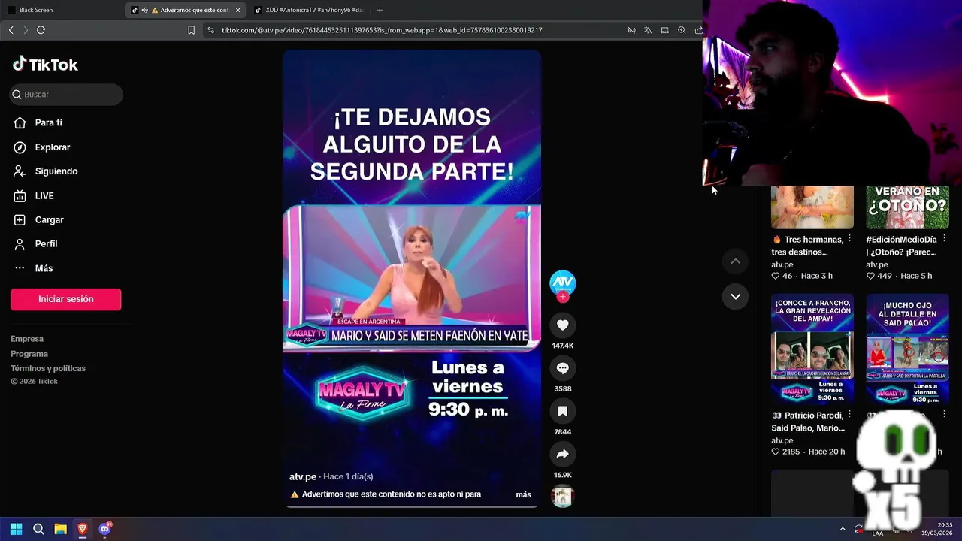The width and height of the screenshot is (962, 541).
Task: Open File Explorer from the taskbar
Action: click(x=60, y=529)
